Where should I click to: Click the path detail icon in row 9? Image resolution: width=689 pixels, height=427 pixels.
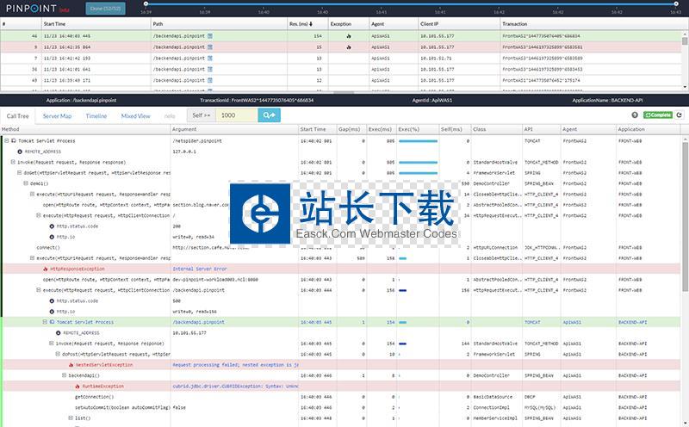[x=209, y=46]
